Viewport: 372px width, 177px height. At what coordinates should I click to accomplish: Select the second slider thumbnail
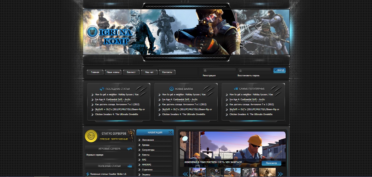(x=215, y=172)
